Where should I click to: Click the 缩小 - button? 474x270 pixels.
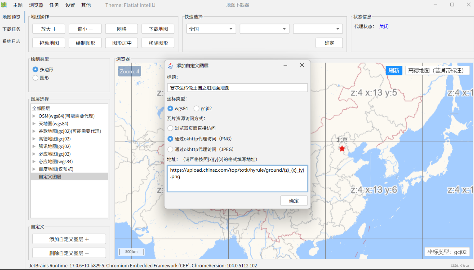point(85,29)
